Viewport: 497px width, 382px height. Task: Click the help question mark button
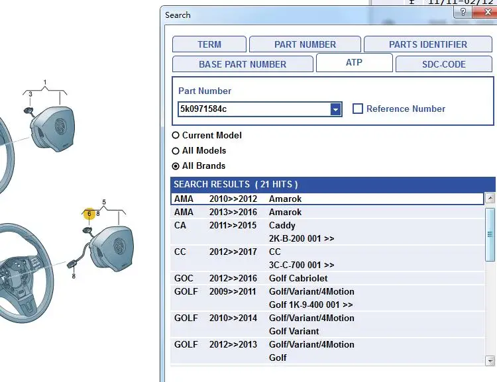pyautogui.click(x=463, y=12)
